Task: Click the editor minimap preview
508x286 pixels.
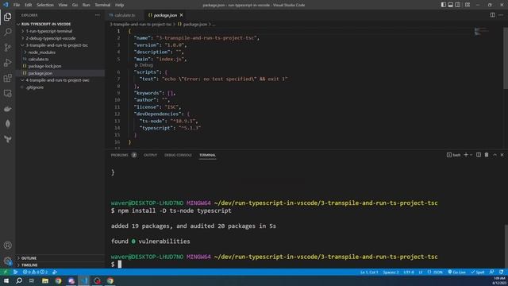Action: [x=482, y=32]
